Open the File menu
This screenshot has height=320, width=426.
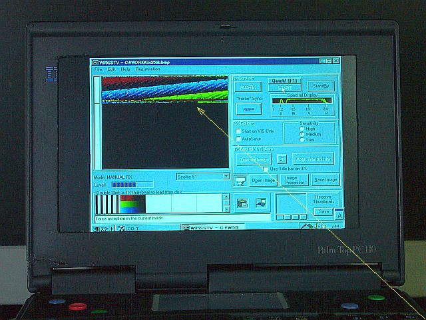point(98,69)
